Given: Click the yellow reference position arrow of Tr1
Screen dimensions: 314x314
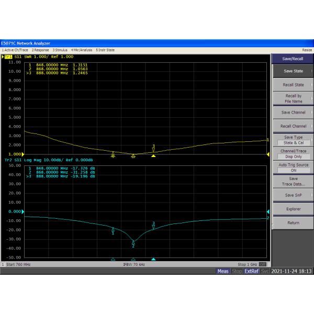Looking at the screenshot, I should point(23,154).
